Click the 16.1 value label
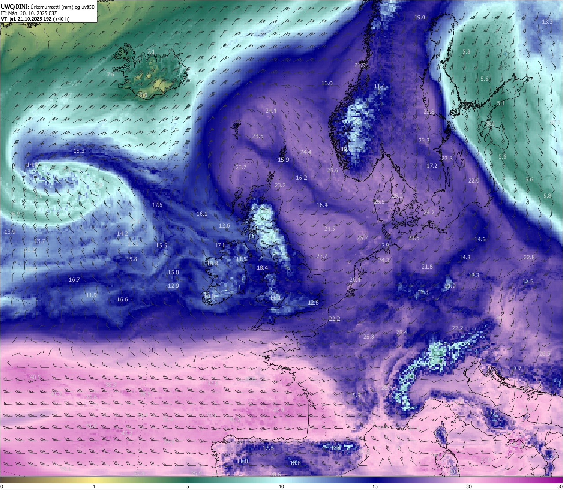This screenshot has width=563, height=490. point(202,214)
